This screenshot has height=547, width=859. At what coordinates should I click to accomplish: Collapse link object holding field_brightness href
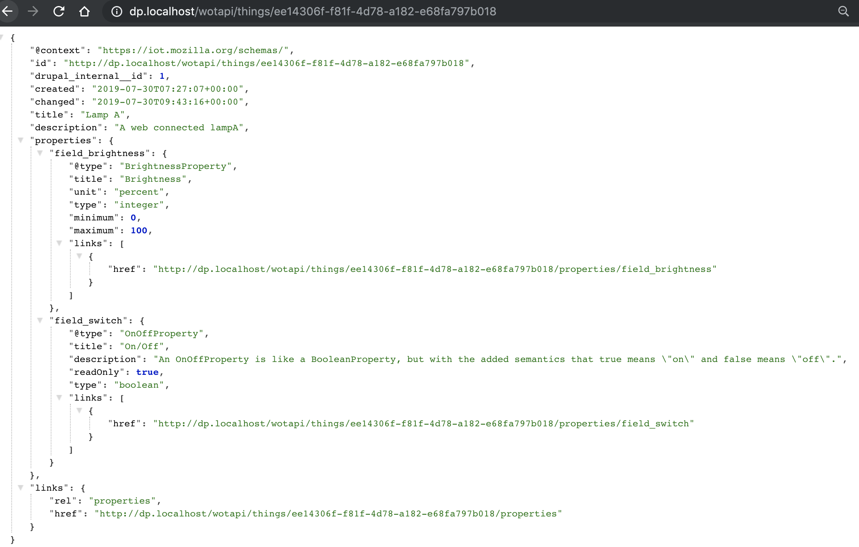click(79, 256)
